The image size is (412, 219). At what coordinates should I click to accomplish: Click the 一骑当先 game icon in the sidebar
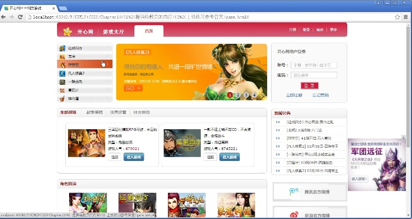63,82
